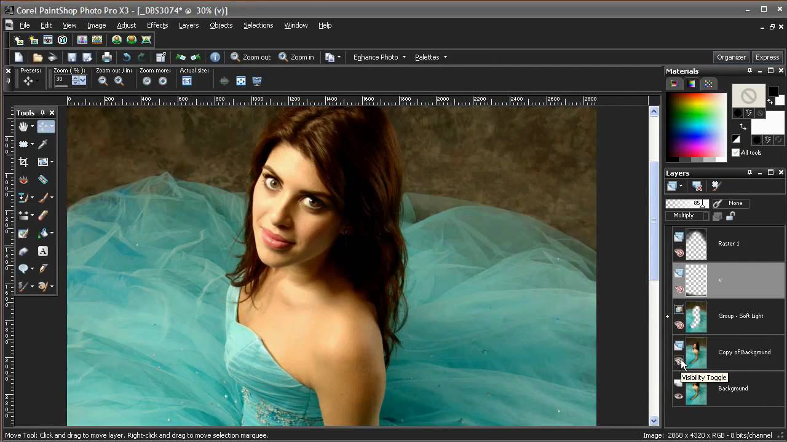Click the Print icon in toolbar
The width and height of the screenshot is (787, 442).
point(107,57)
